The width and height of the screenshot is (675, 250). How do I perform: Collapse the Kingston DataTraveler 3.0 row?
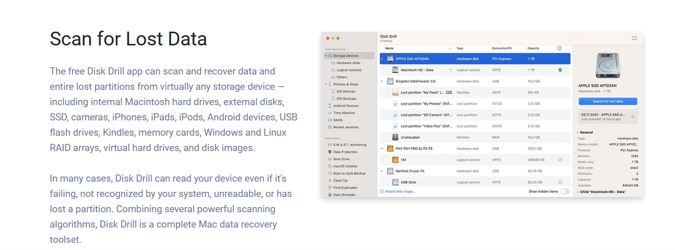pos(382,81)
